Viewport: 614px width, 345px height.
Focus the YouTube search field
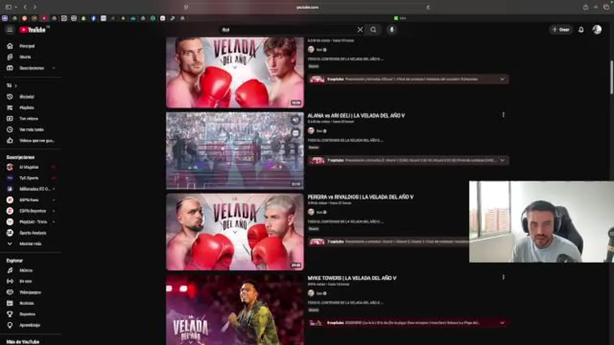tap(288, 30)
